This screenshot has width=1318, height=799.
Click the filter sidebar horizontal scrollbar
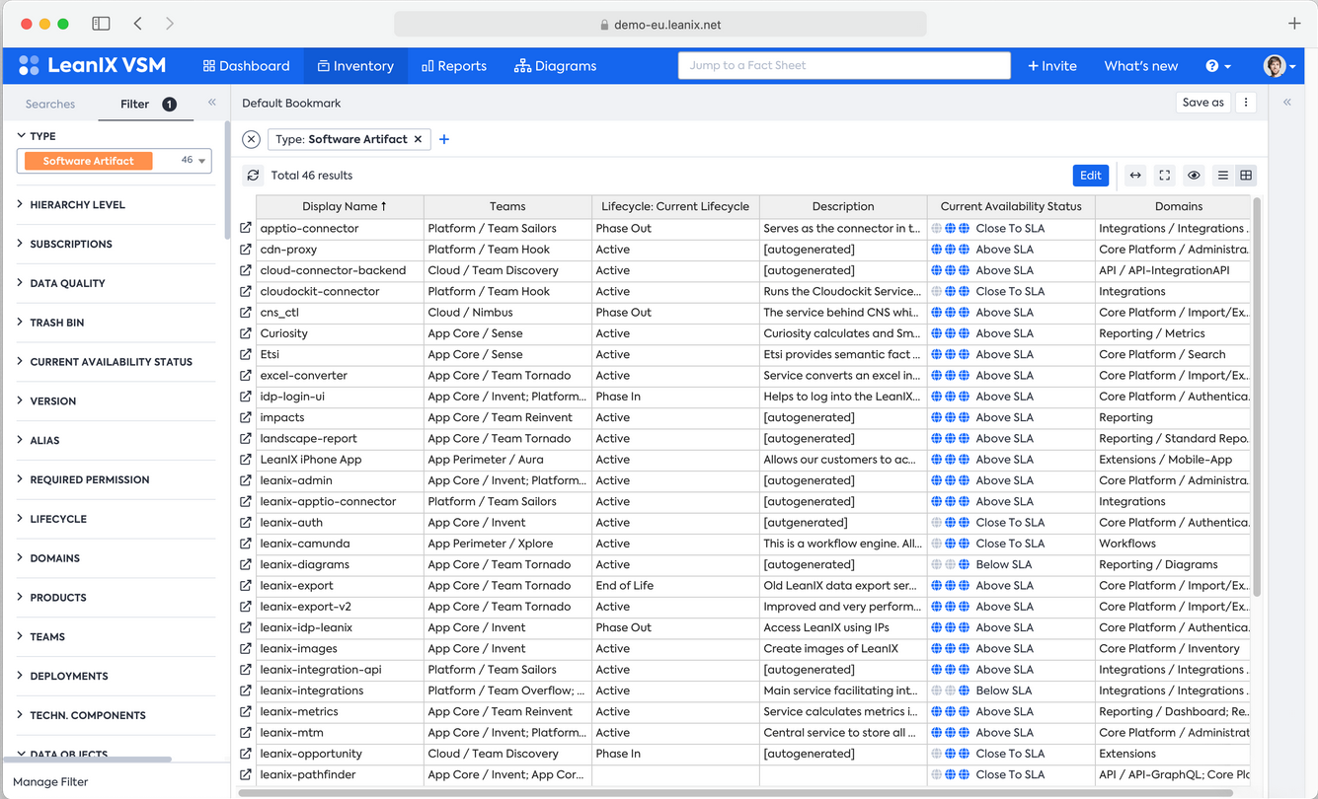pos(89,759)
